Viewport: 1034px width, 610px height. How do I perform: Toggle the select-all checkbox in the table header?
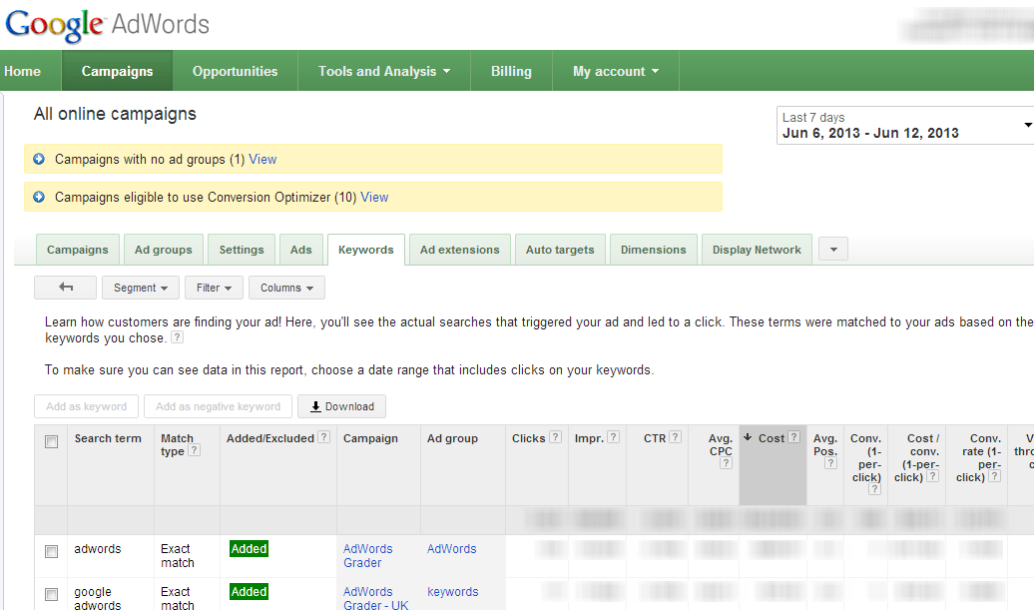pos(52,440)
